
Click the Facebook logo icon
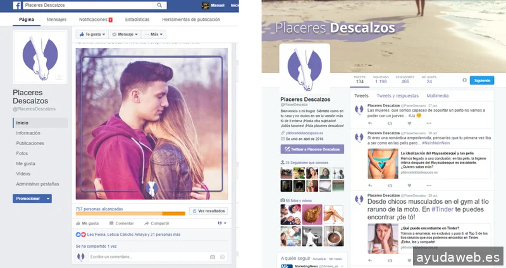(17, 6)
